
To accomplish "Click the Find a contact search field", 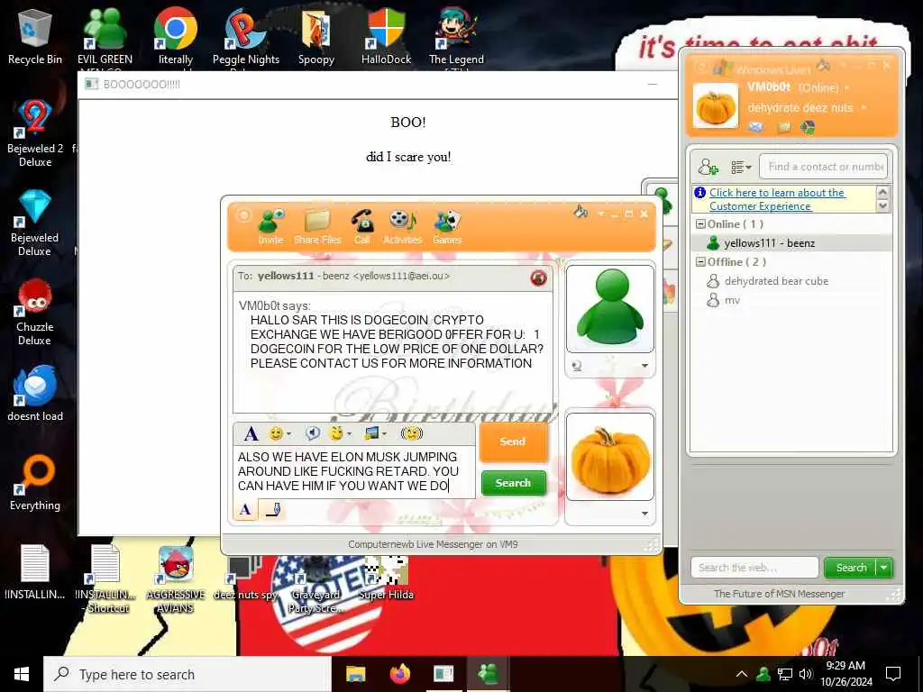I will point(824,167).
